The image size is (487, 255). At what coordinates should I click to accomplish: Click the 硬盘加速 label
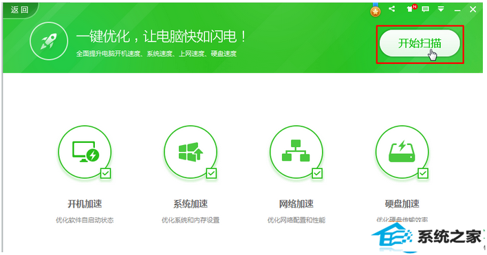click(402, 204)
